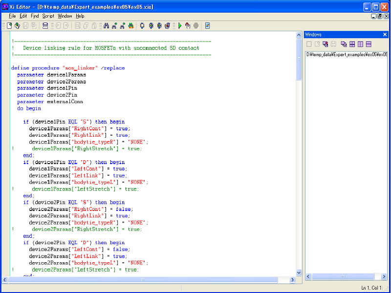
Task: Close the Windows panel
Action: (385, 35)
